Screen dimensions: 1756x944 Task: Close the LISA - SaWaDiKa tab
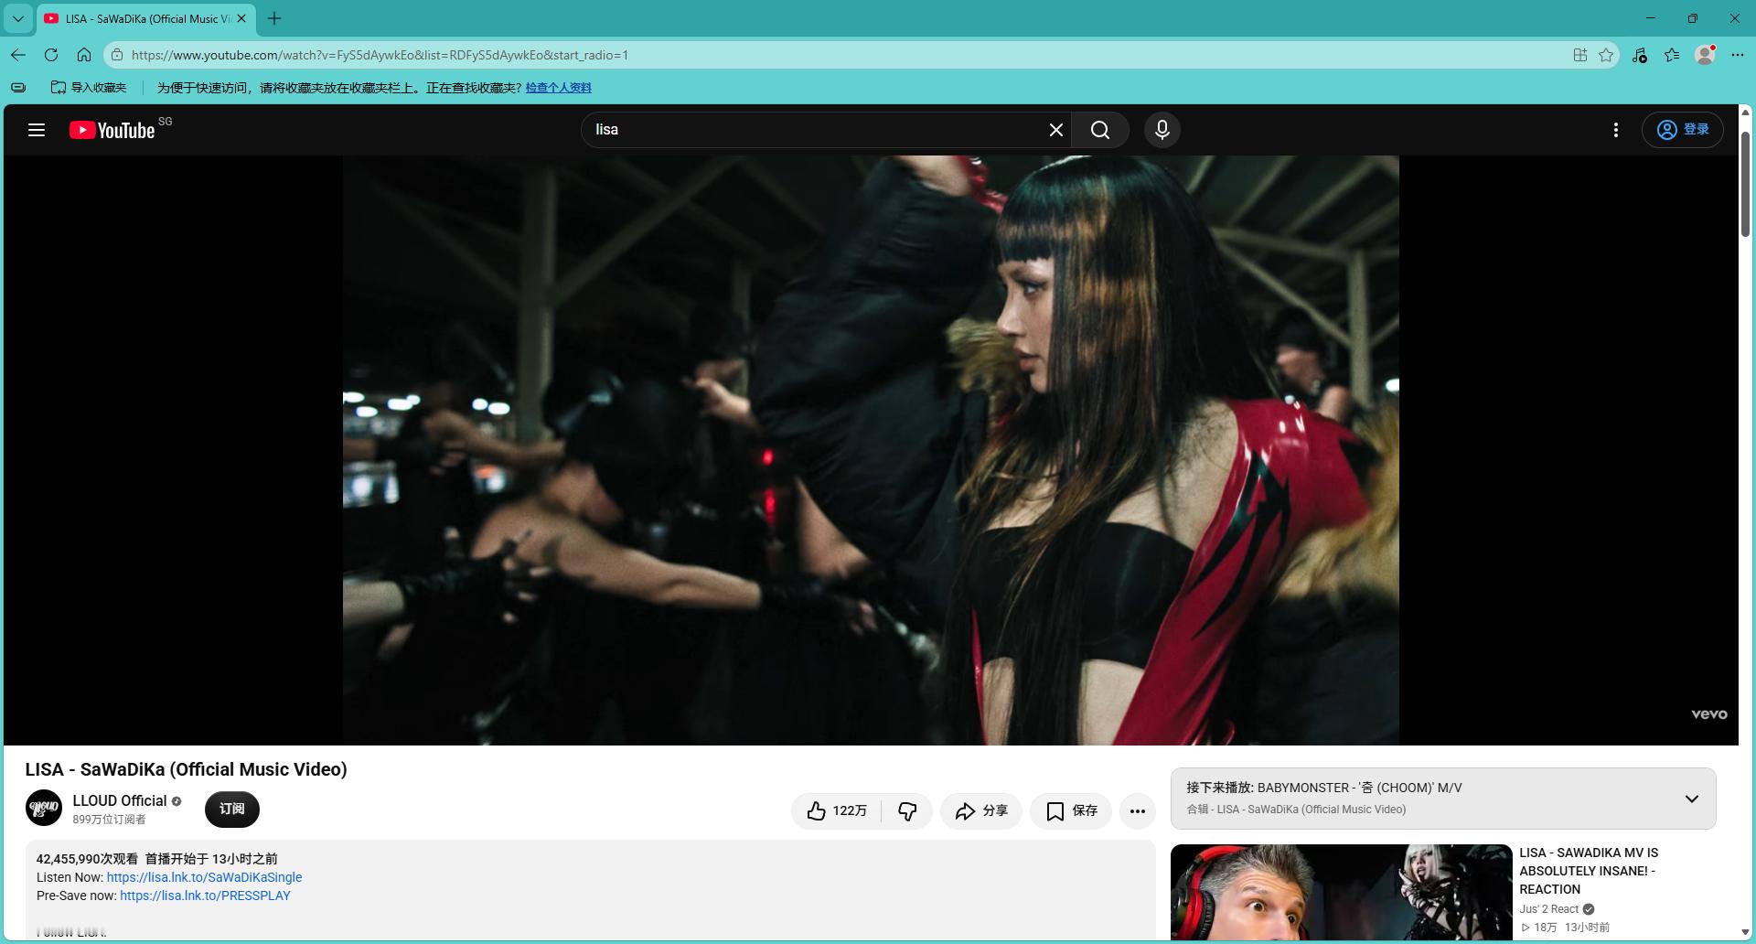[241, 18]
